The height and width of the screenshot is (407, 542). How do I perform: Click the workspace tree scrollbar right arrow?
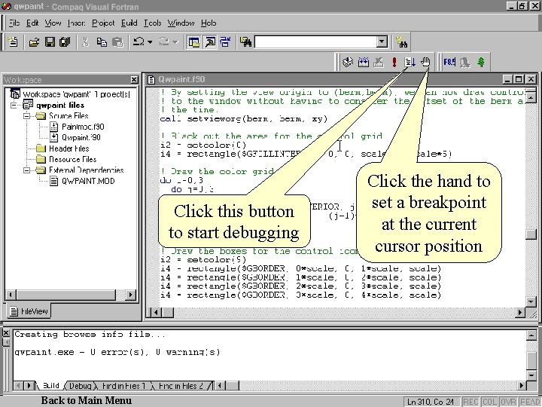click(x=130, y=295)
